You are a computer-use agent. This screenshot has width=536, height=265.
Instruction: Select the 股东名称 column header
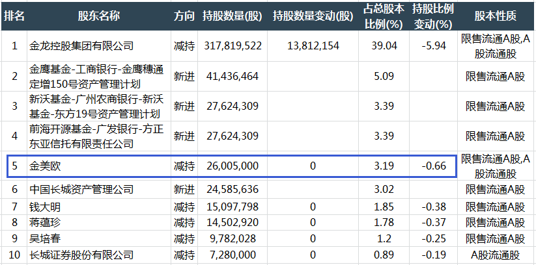click(x=99, y=16)
